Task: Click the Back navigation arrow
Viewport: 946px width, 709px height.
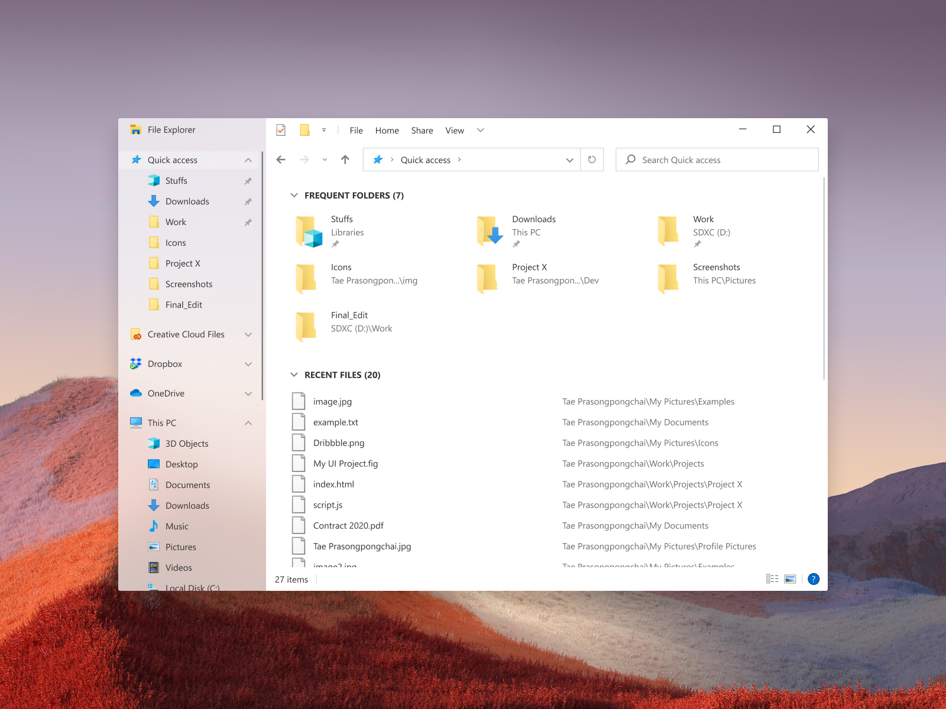Action: coord(281,160)
